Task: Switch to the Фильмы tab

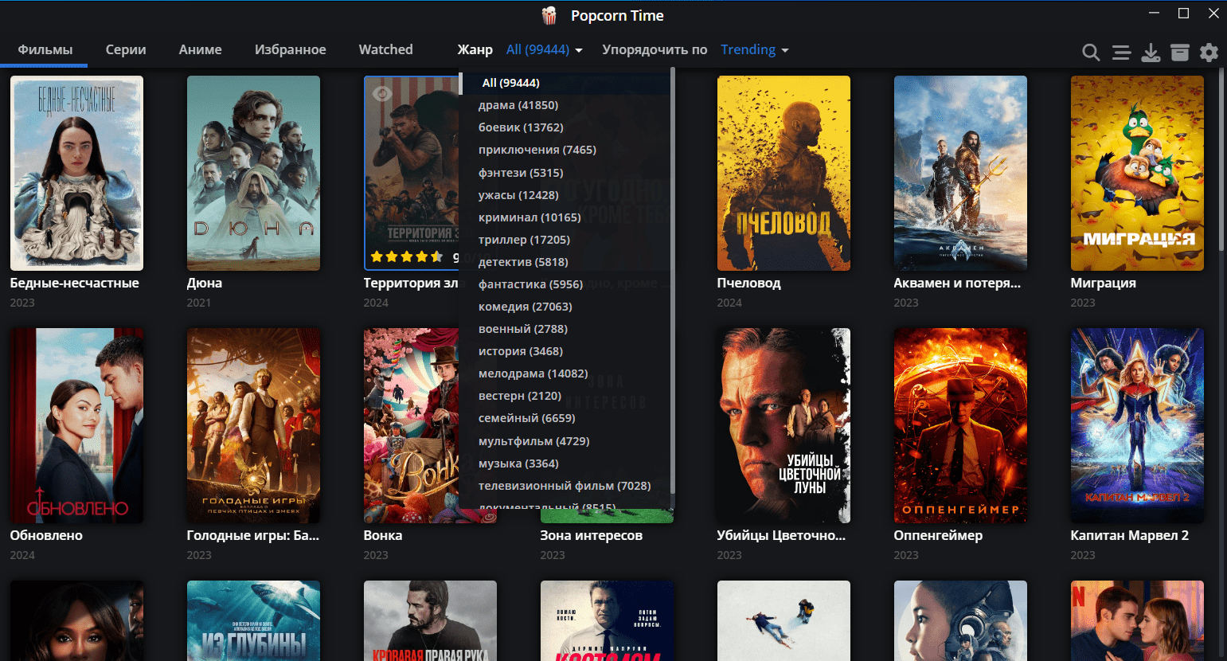Action: coord(45,49)
